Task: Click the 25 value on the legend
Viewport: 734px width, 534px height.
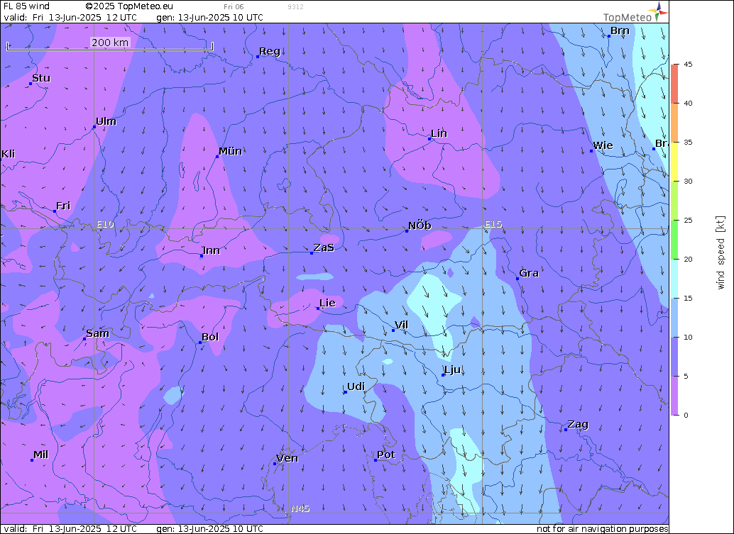Action: [688, 221]
